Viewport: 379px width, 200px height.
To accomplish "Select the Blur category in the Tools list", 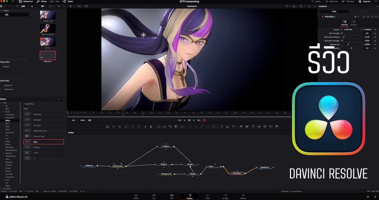I will click(7, 109).
